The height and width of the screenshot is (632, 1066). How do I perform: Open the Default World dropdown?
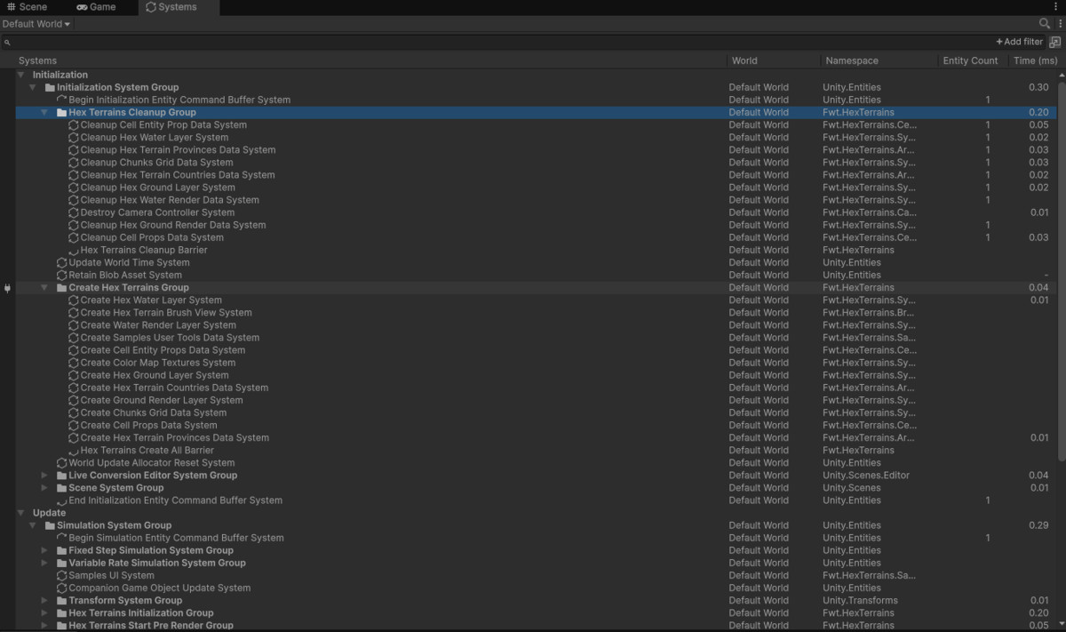pyautogui.click(x=36, y=24)
